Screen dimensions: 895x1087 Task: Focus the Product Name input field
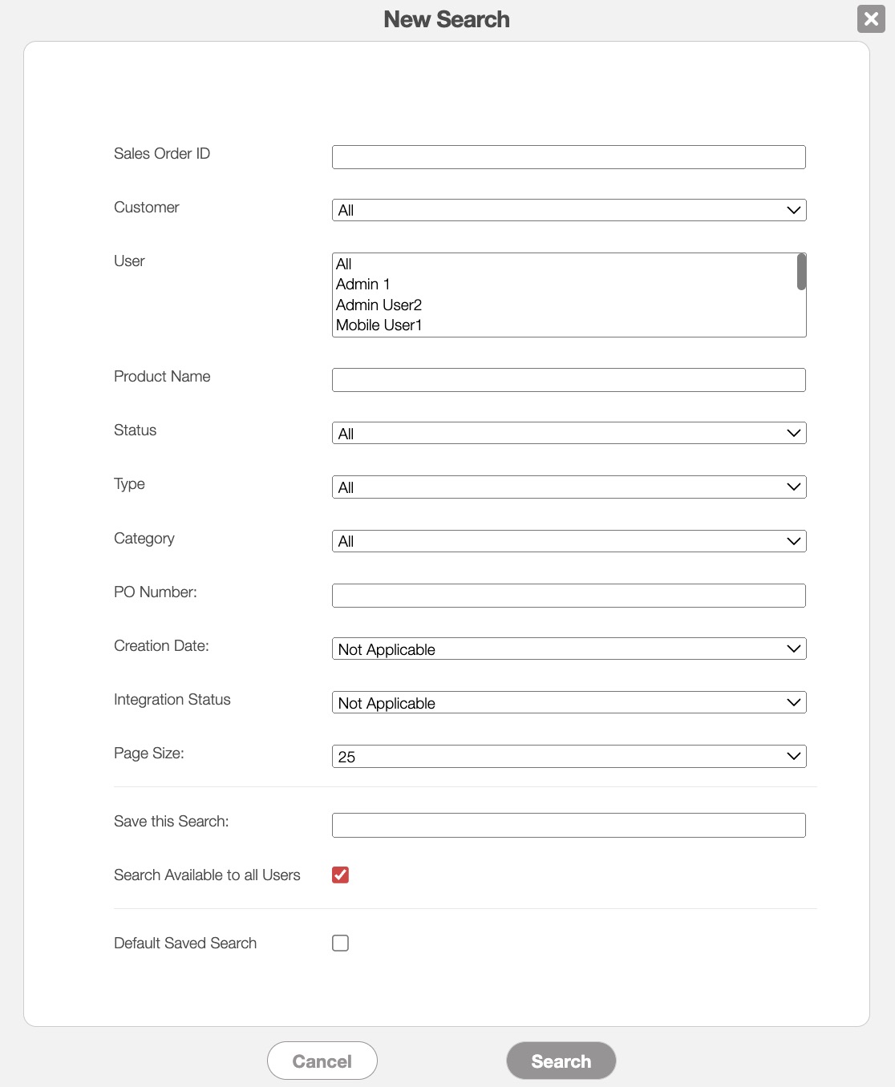[569, 380]
